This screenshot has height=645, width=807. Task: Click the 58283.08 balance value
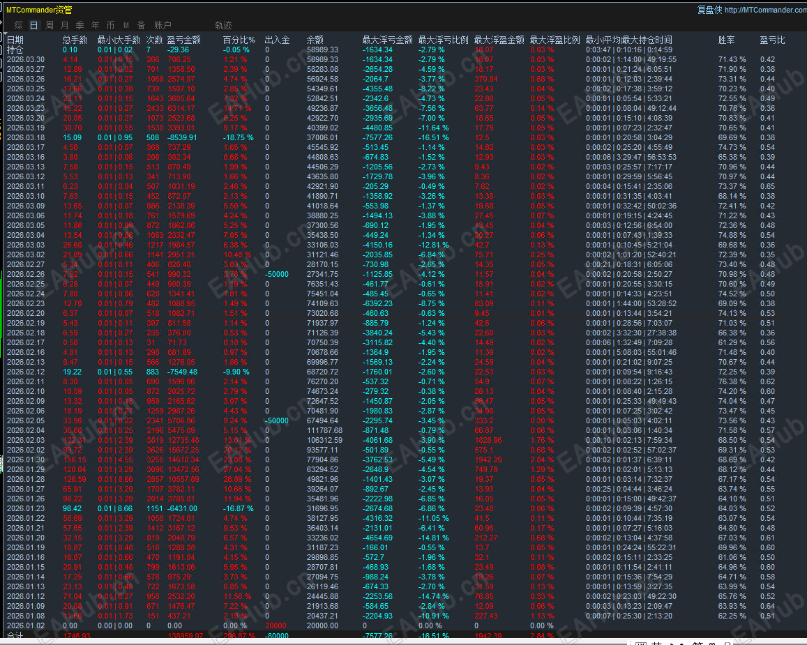pos(322,70)
